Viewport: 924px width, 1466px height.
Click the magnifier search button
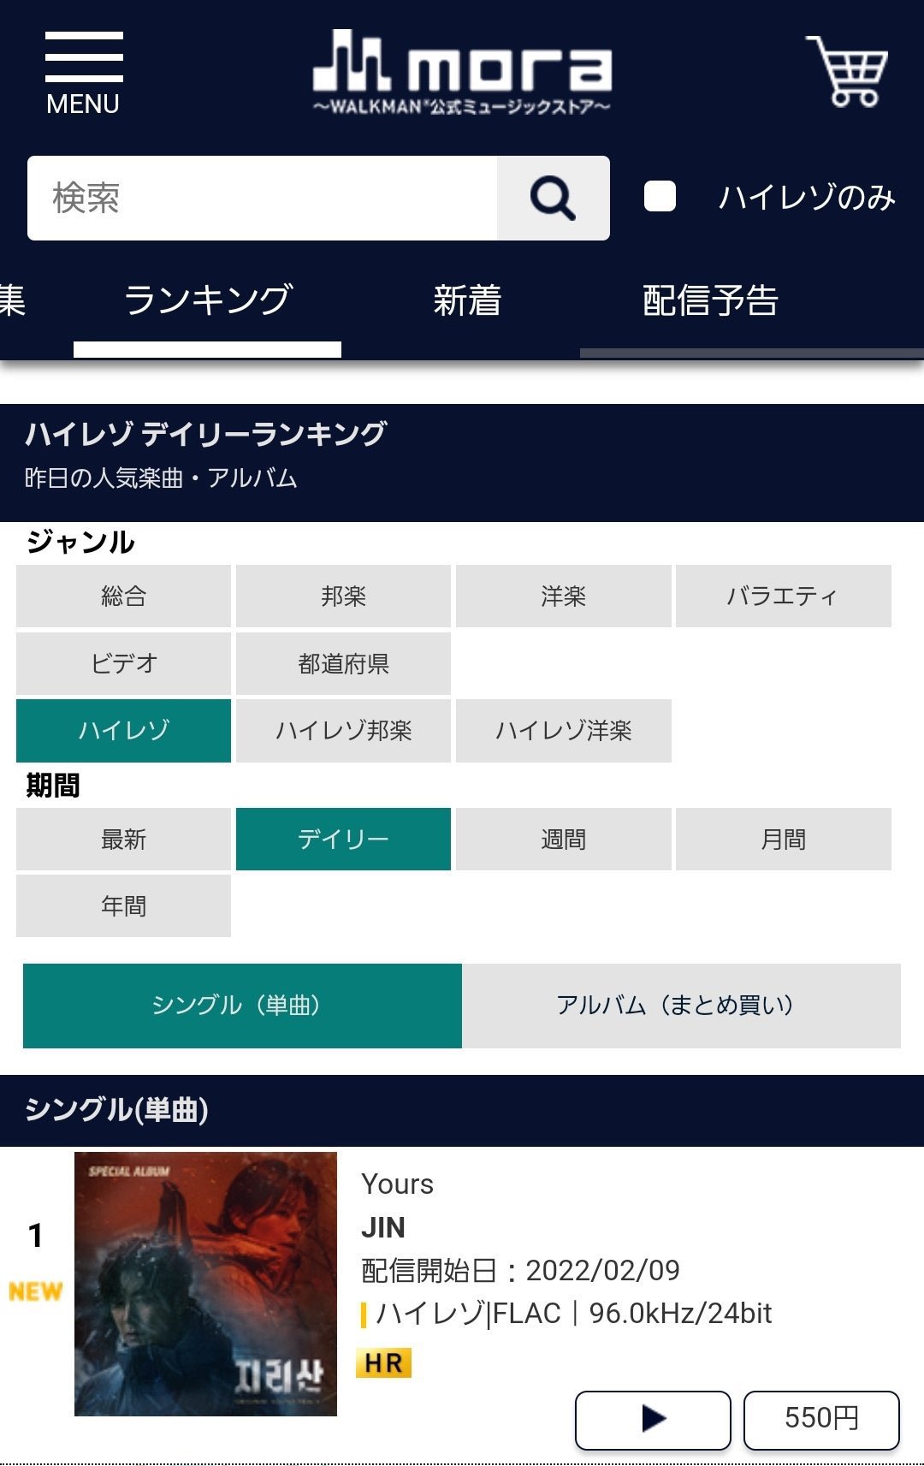553,198
